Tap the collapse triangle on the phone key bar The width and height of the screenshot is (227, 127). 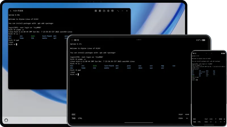click(x=224, y=122)
